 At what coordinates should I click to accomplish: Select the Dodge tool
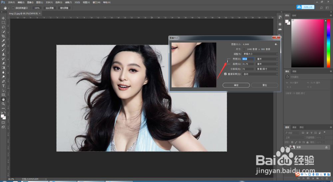pos(3,77)
